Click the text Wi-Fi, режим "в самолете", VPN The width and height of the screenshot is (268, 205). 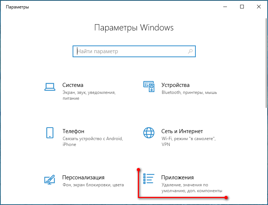[188, 142]
